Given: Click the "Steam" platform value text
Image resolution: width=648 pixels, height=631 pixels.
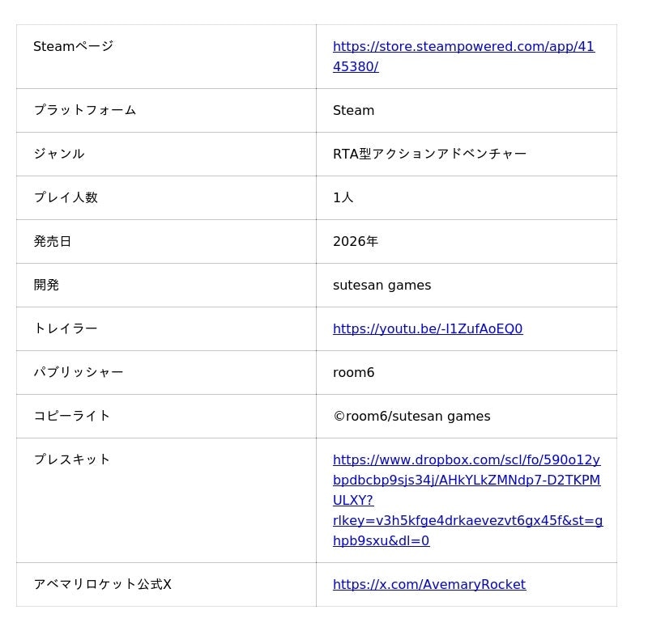Looking at the screenshot, I should (353, 110).
